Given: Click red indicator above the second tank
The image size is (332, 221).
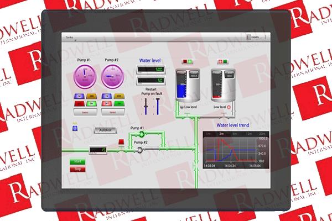Looking at the screenshot, I should pyautogui.click(x=220, y=62).
